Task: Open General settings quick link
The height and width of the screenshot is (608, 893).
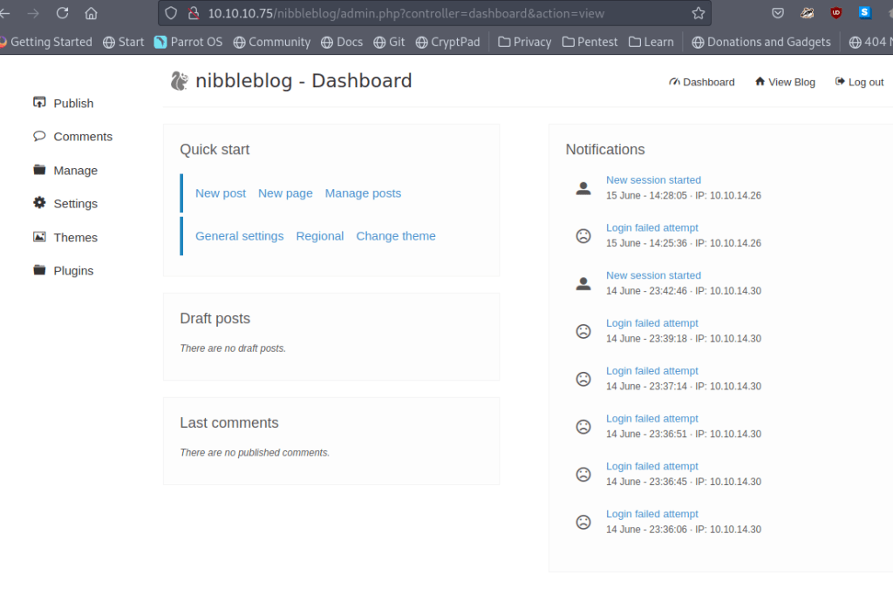Action: pyautogui.click(x=239, y=236)
